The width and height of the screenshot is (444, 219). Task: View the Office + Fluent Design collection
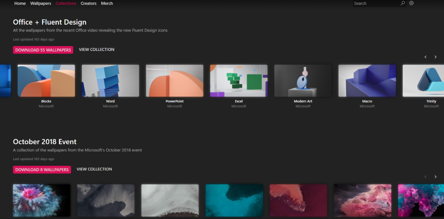point(97,50)
